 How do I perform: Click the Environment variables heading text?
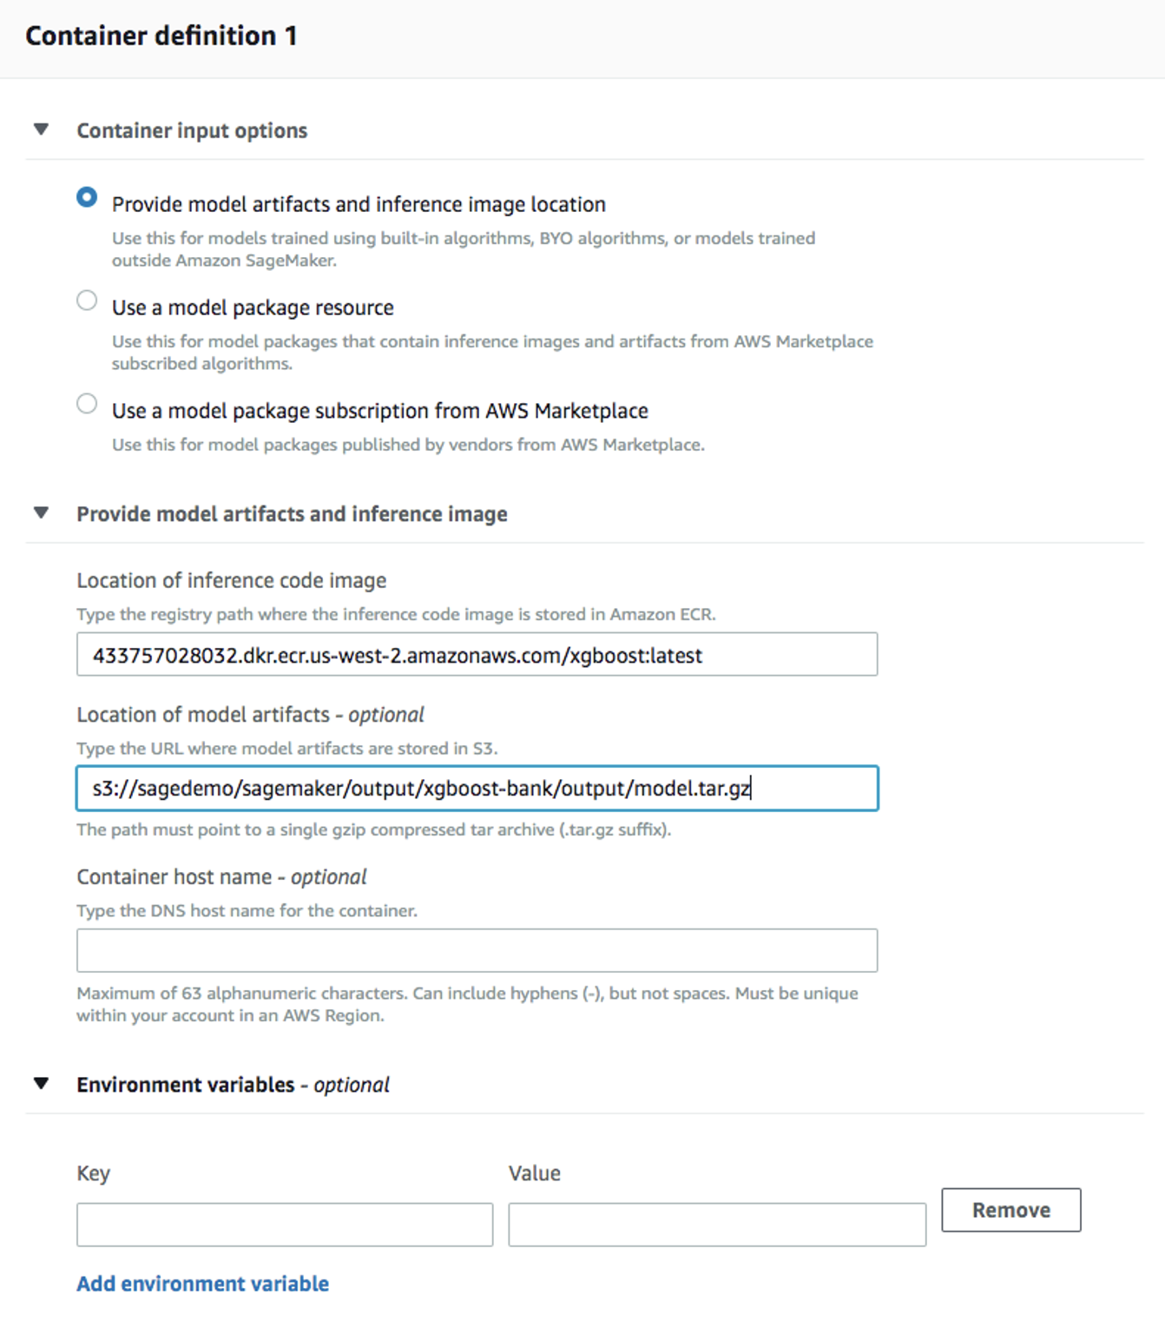pos(185,1085)
